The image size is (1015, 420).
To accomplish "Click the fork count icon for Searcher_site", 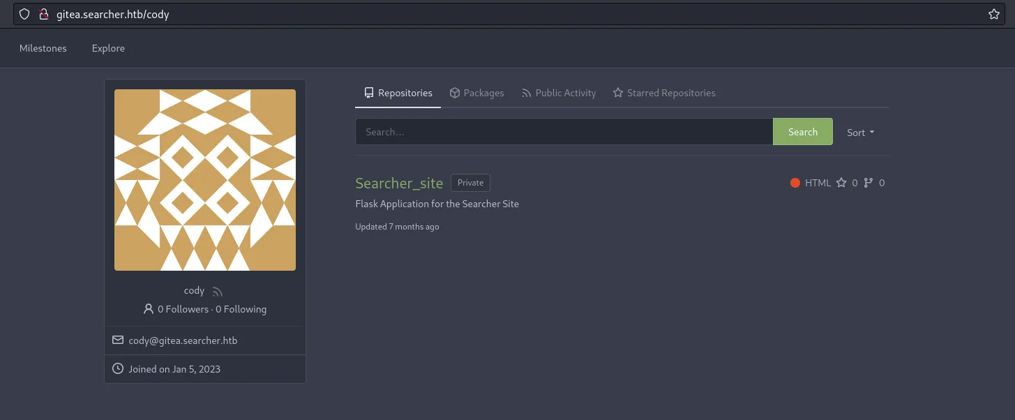I will click(x=869, y=183).
